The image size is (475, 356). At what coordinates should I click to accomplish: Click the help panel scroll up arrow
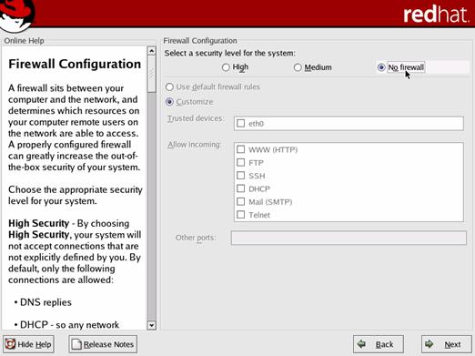click(151, 51)
